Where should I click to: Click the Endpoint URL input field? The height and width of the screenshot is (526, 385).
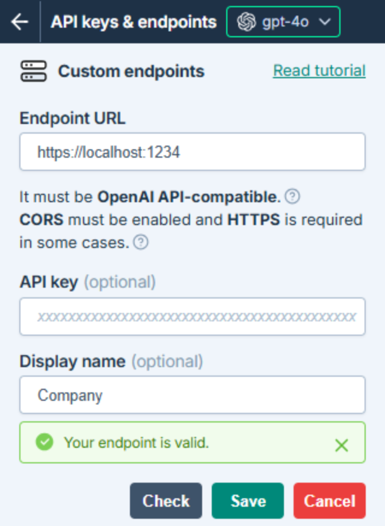192,152
